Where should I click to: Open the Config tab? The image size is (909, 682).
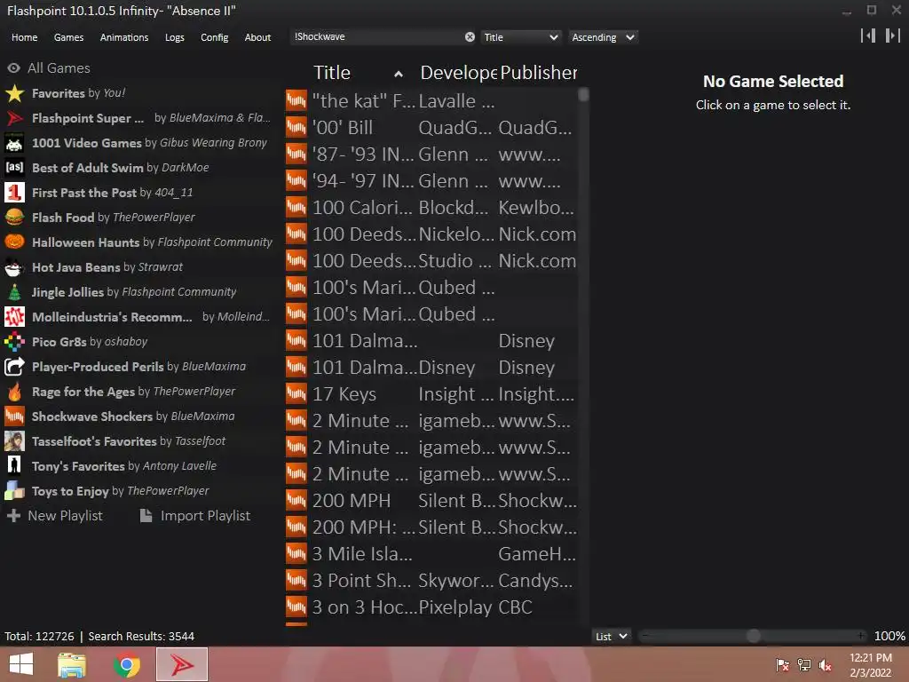pyautogui.click(x=215, y=37)
